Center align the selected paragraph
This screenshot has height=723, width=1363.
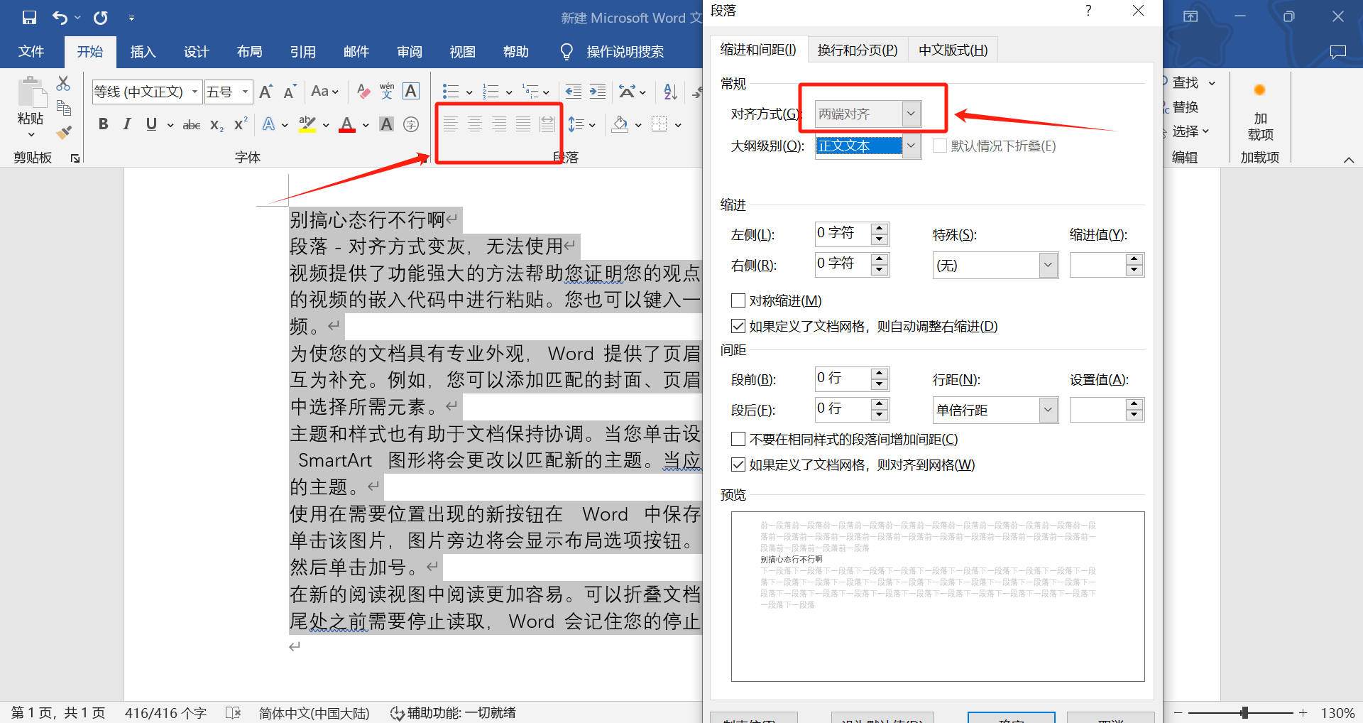tap(474, 124)
